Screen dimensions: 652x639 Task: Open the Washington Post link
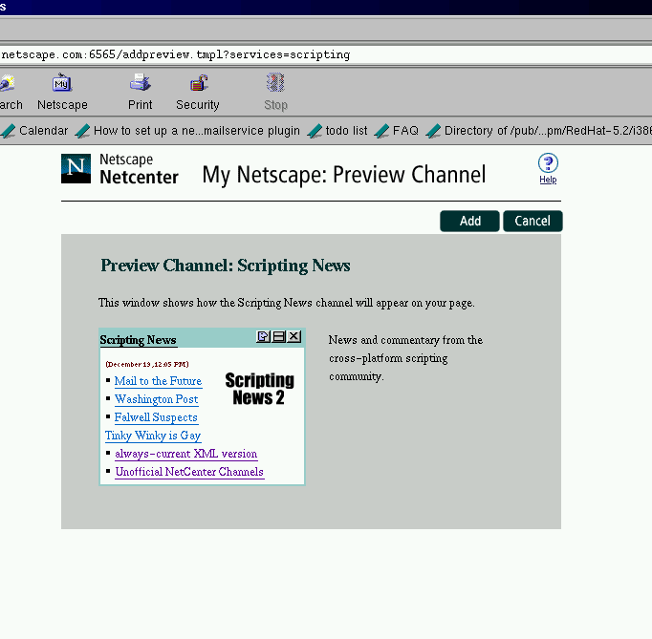tap(156, 399)
